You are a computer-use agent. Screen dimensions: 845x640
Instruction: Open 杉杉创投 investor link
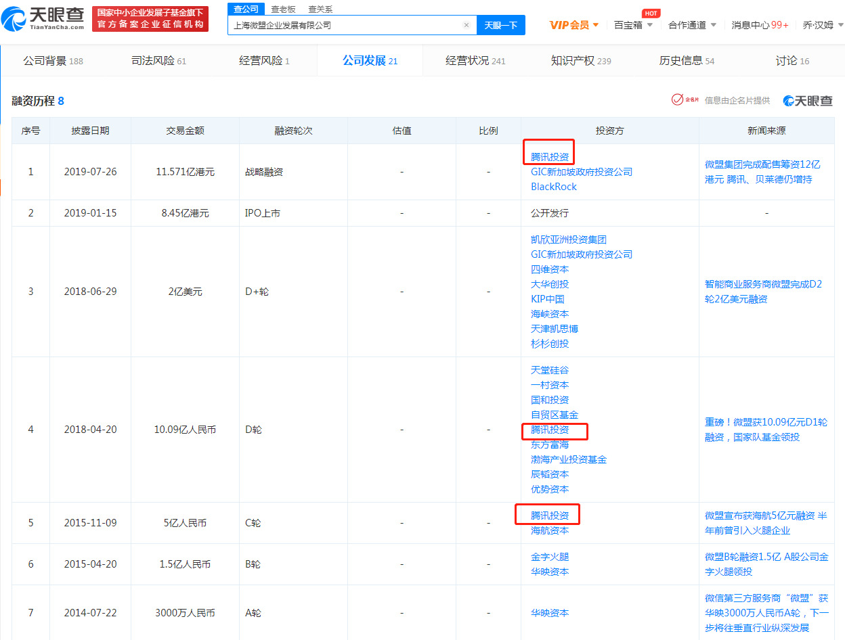point(550,344)
